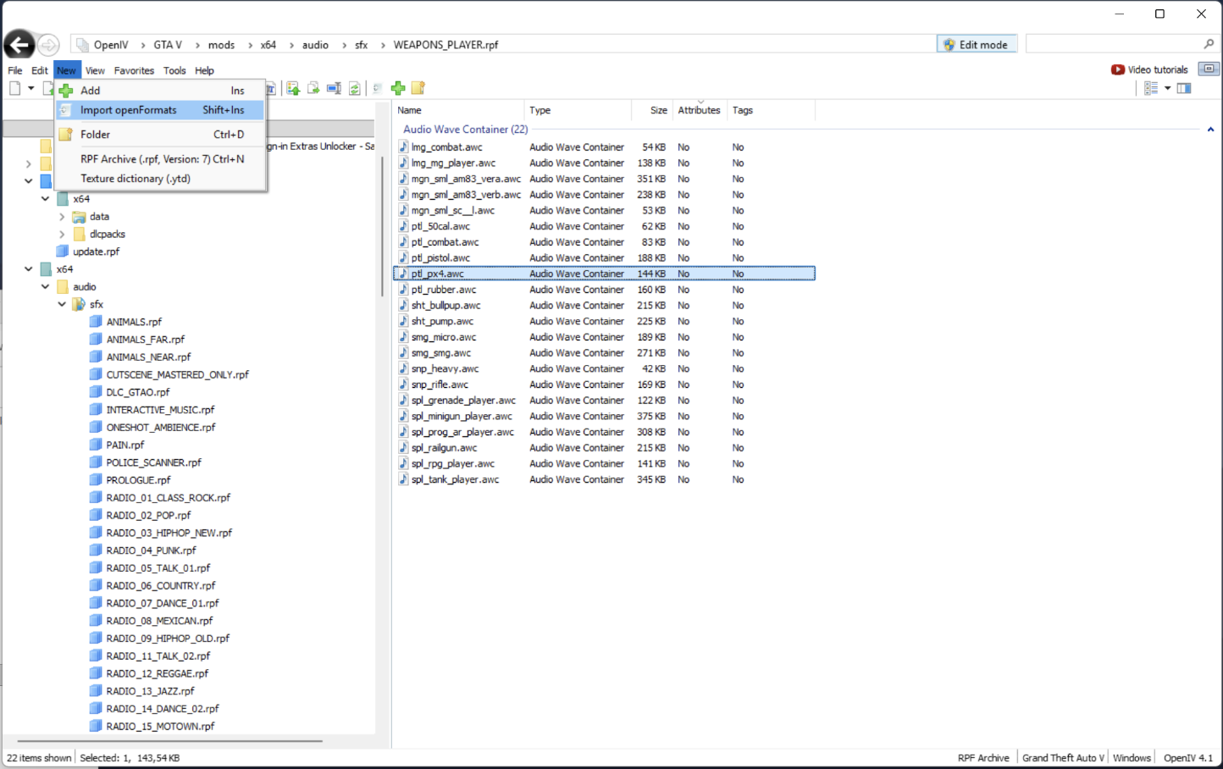This screenshot has width=1223, height=769.
Task: Toggle Edit mode on or off
Action: [975, 45]
